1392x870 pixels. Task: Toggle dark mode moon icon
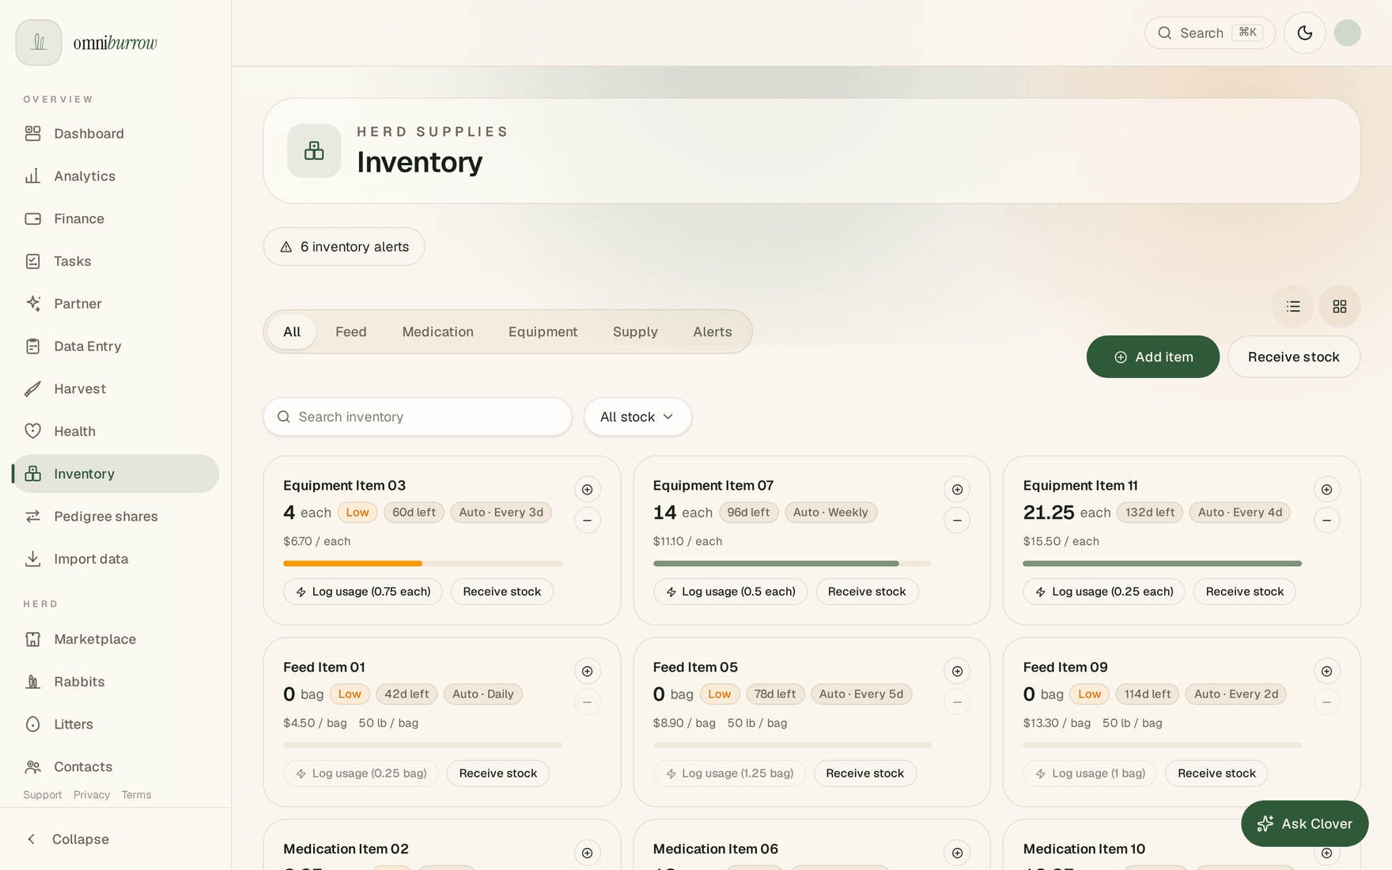coord(1305,33)
